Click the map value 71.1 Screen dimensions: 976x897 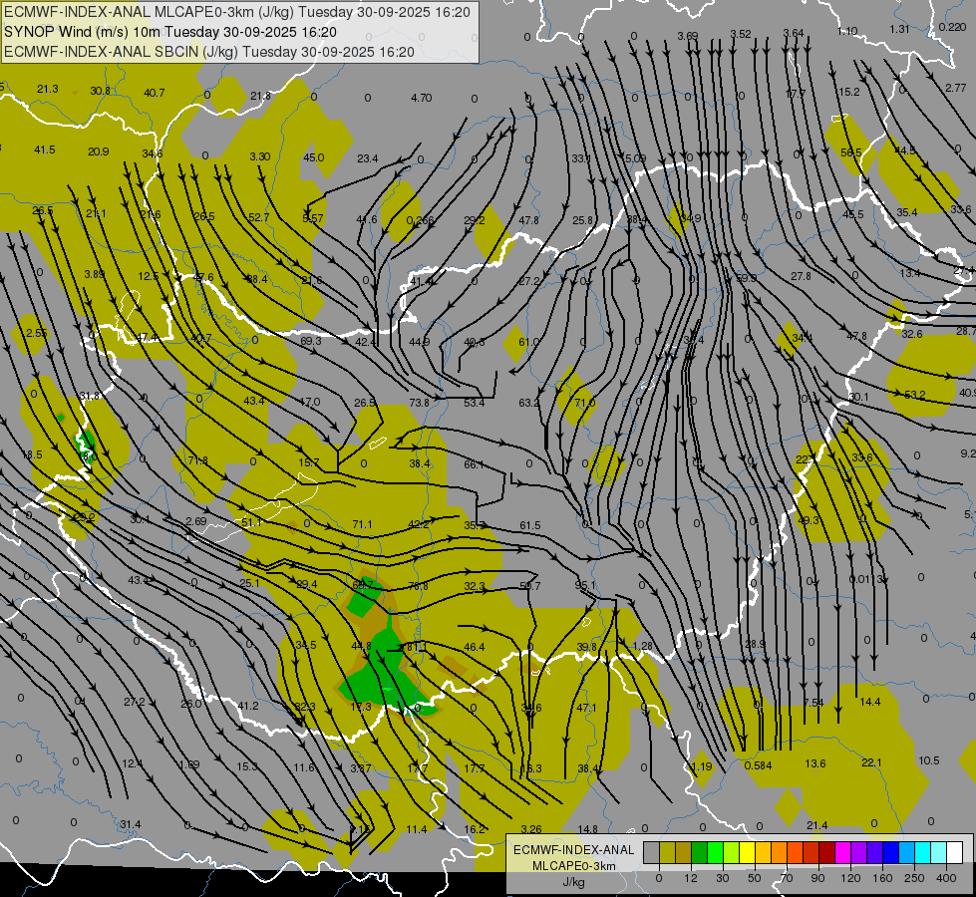(x=362, y=525)
